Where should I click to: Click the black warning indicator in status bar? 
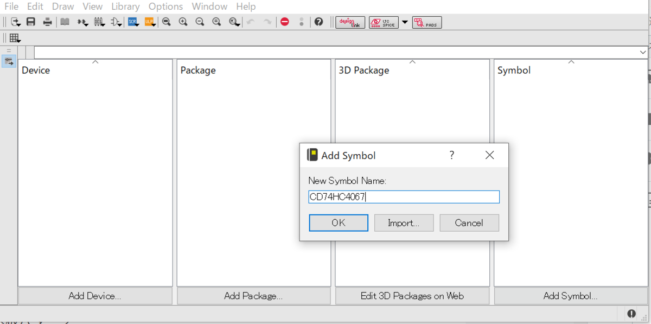[631, 314]
